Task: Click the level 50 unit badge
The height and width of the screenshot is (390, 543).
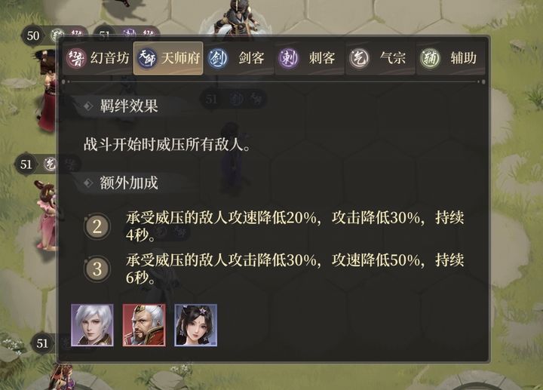Action: click(33, 35)
